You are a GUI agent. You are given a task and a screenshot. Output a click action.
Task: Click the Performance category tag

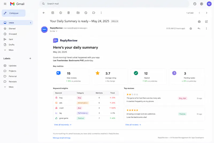point(83,113)
